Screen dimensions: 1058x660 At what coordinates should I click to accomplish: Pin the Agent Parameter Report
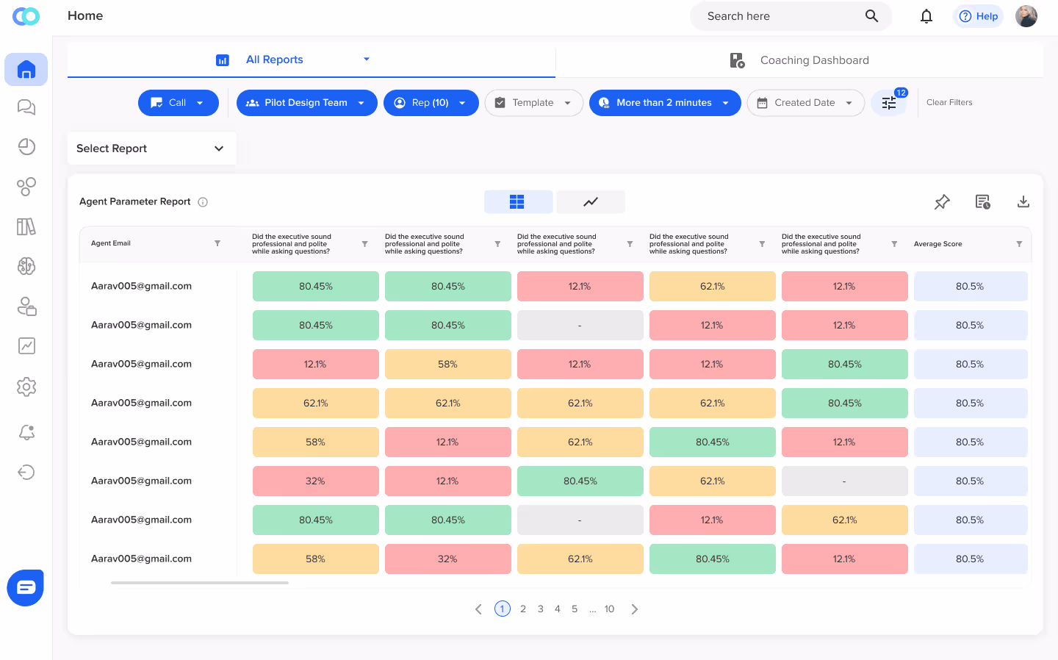coord(942,201)
